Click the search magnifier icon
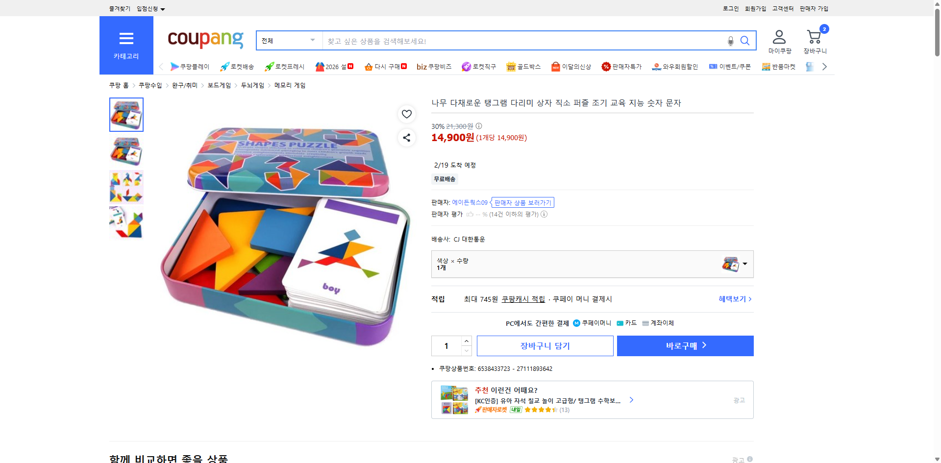Viewport: 941px width, 463px height. (x=745, y=41)
